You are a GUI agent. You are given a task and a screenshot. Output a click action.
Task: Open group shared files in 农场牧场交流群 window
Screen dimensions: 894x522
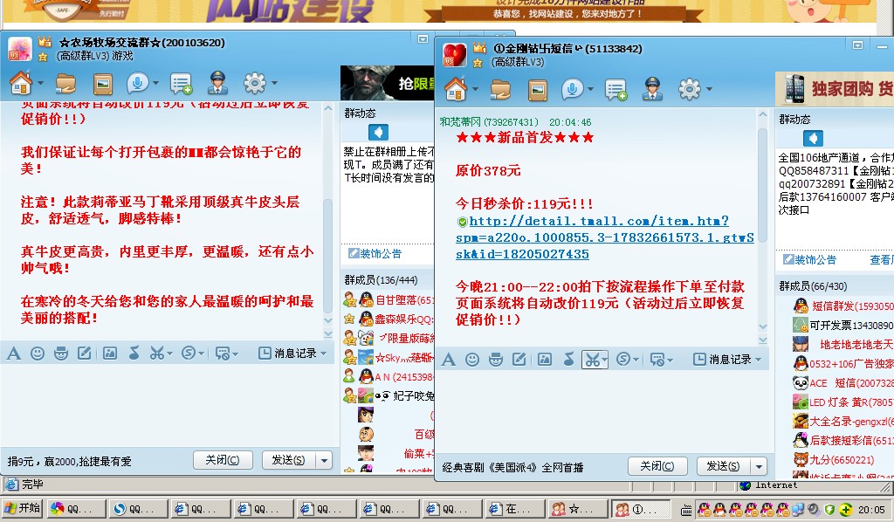pos(65,84)
